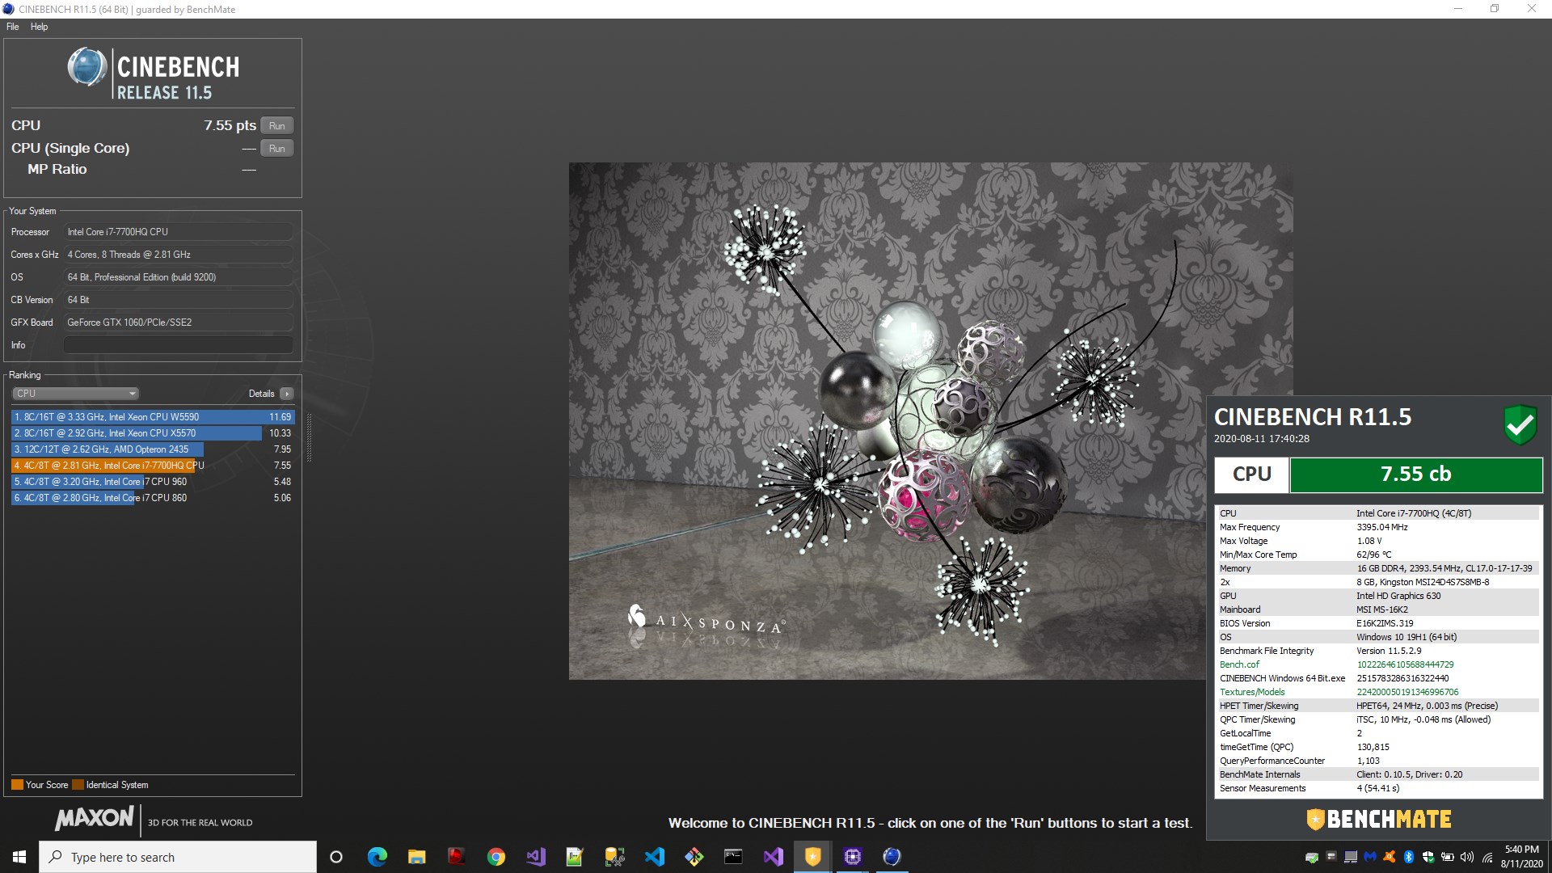Viewport: 1552px width, 873px height.
Task: Click the battery status icon
Action: point(1447,857)
